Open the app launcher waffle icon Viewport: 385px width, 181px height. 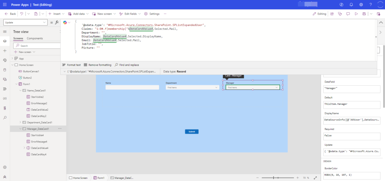click(x=5, y=4)
